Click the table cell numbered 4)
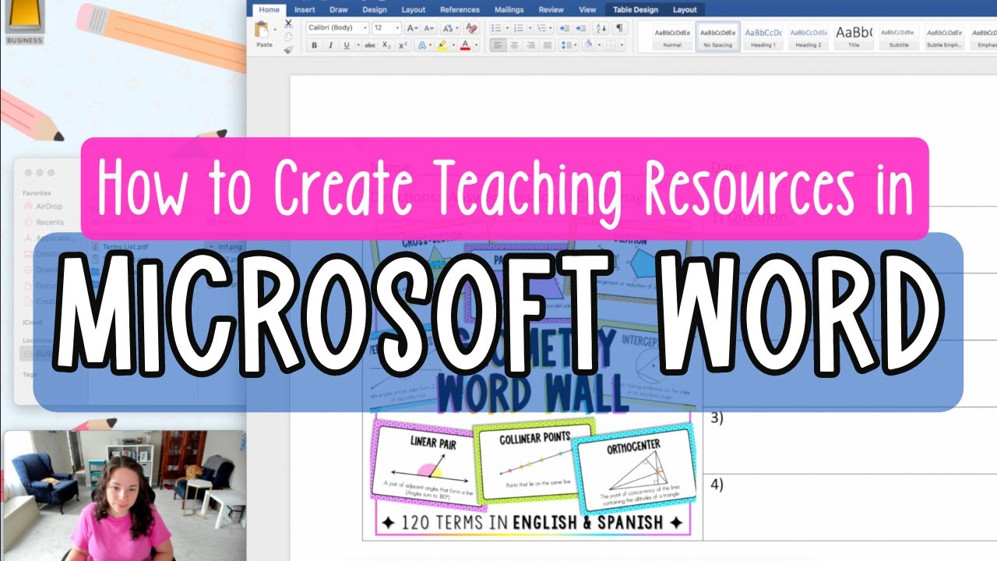 click(850, 507)
